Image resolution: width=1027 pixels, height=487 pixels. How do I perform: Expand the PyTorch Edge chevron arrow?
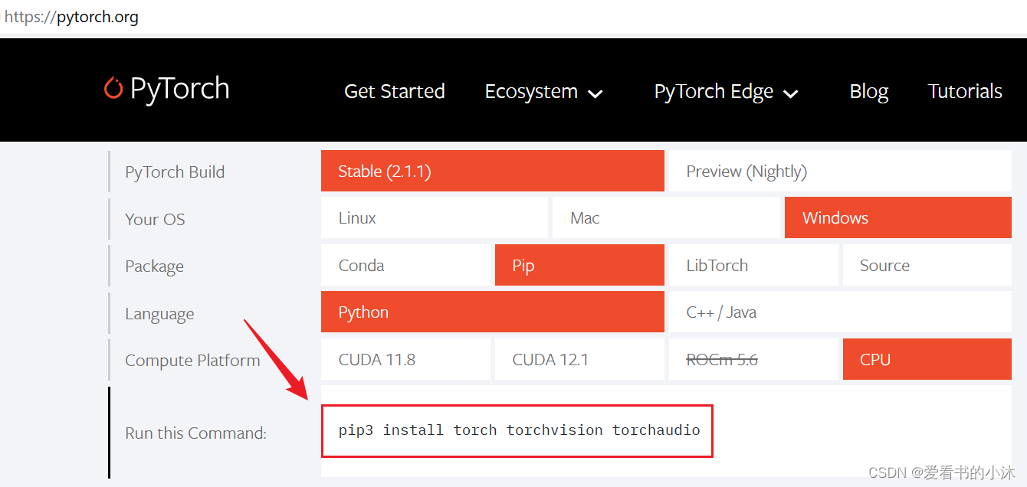[791, 93]
